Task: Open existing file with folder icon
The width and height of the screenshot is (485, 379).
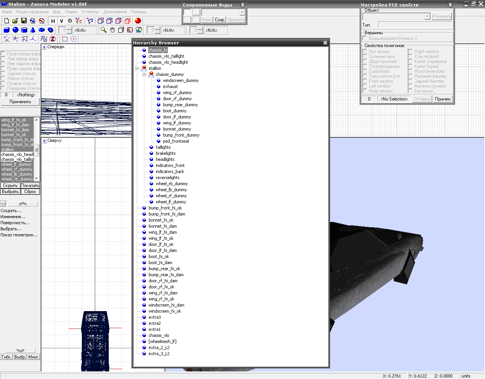Action: pyautogui.click(x=15, y=21)
